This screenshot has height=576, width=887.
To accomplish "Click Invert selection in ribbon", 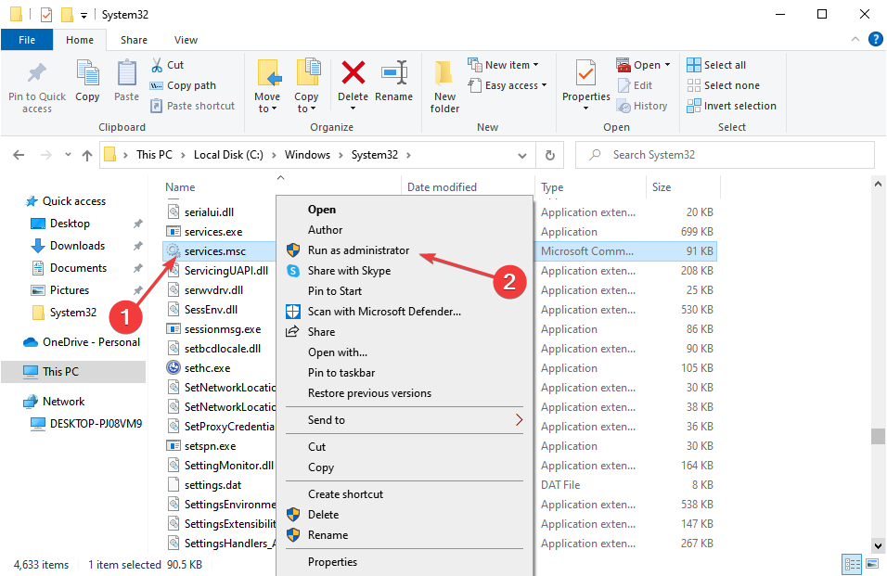I will click(731, 106).
